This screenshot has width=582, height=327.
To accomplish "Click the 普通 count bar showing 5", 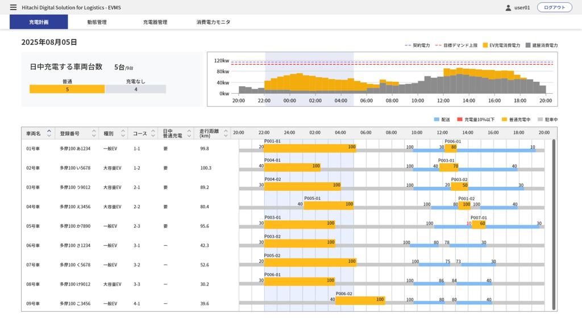I will (67, 89).
